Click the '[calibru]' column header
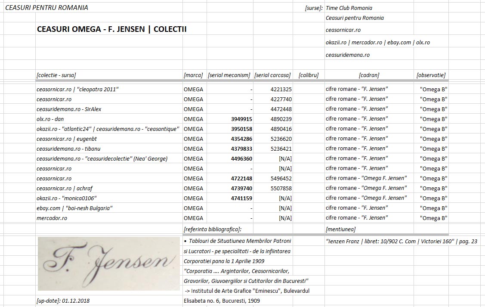The width and height of the screenshot is (485, 307). [x=309, y=75]
